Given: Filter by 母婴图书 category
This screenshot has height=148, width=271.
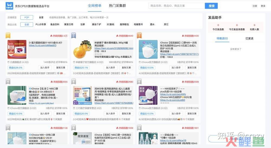Looking at the screenshot, I should coord(138,25).
